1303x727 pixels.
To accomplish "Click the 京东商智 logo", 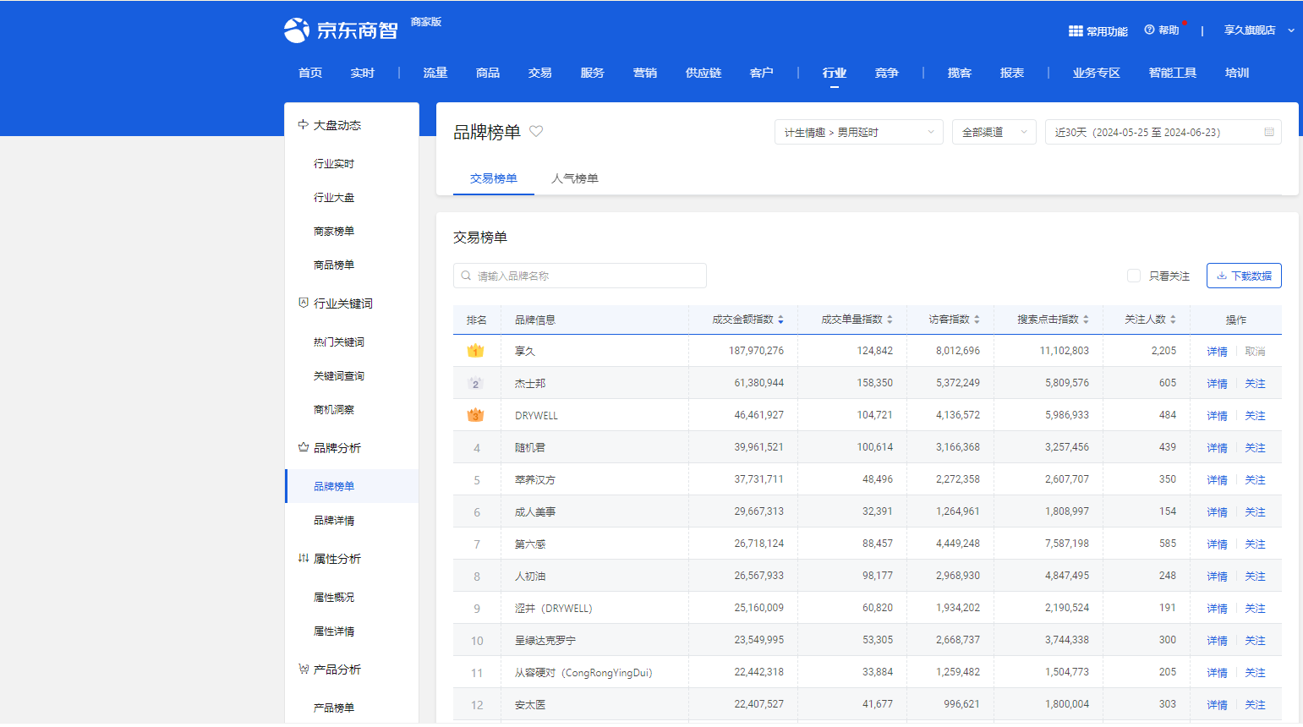I will click(x=341, y=30).
